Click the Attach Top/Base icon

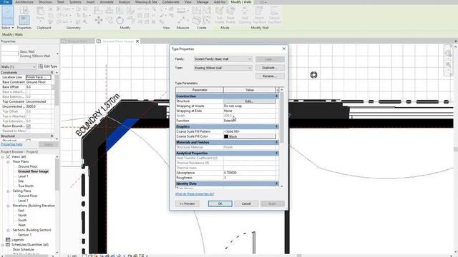(x=259, y=15)
